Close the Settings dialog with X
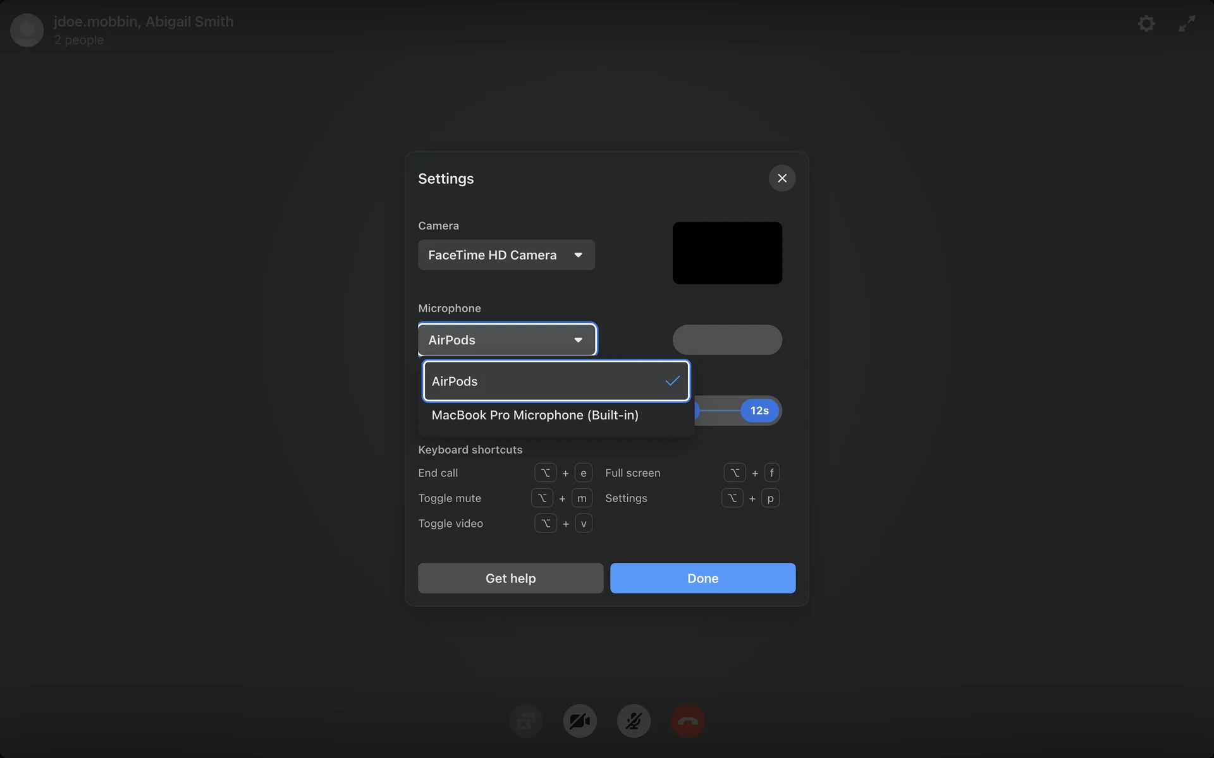 [x=782, y=178]
